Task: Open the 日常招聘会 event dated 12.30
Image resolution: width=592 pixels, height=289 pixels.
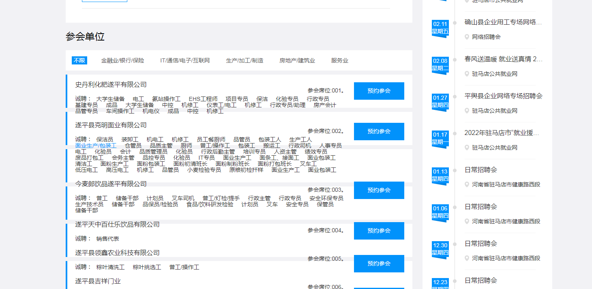Action: point(481,244)
